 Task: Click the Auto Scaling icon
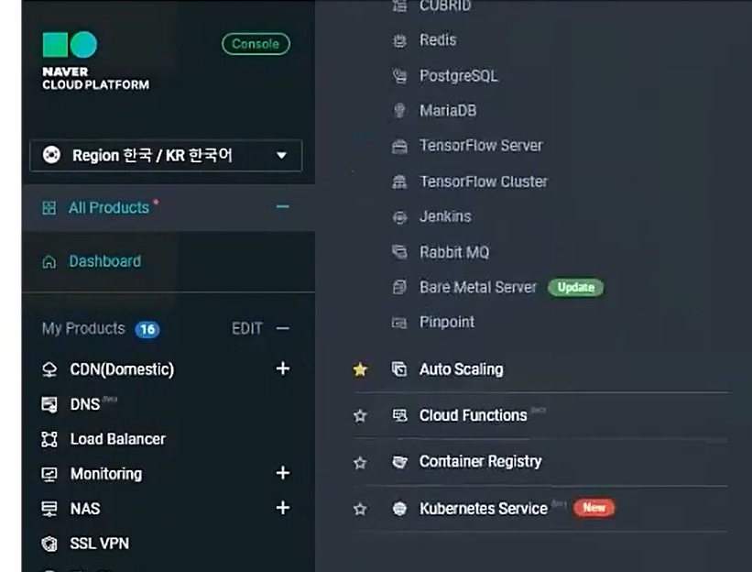click(x=399, y=369)
